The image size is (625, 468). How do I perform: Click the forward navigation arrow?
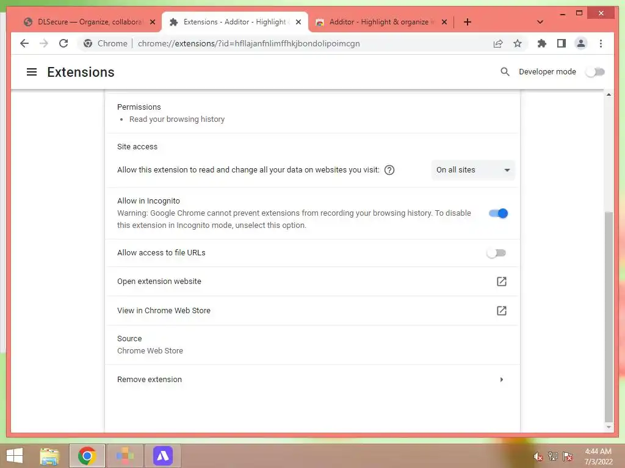pos(44,43)
